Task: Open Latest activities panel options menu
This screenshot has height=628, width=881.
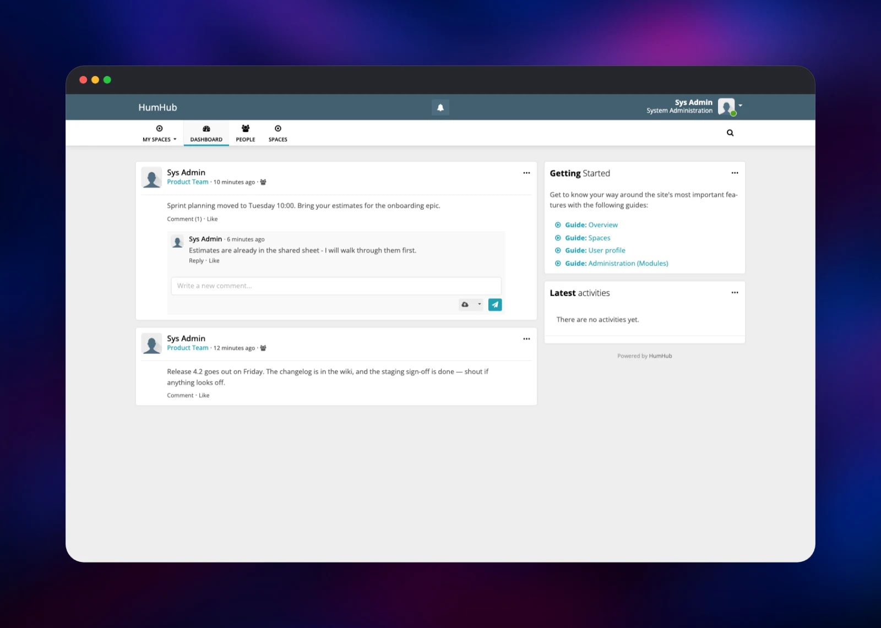Action: pos(735,293)
